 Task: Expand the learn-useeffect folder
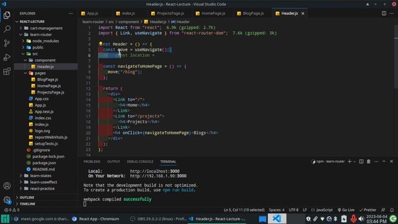point(45,182)
